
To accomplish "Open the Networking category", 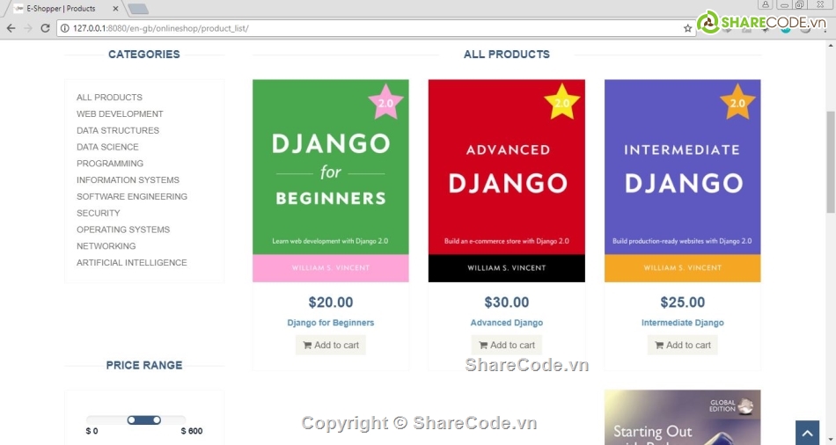I will 106,245.
